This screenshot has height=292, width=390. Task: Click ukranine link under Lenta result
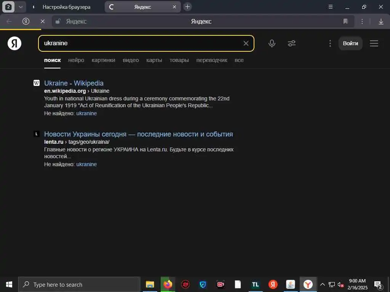pyautogui.click(x=86, y=164)
